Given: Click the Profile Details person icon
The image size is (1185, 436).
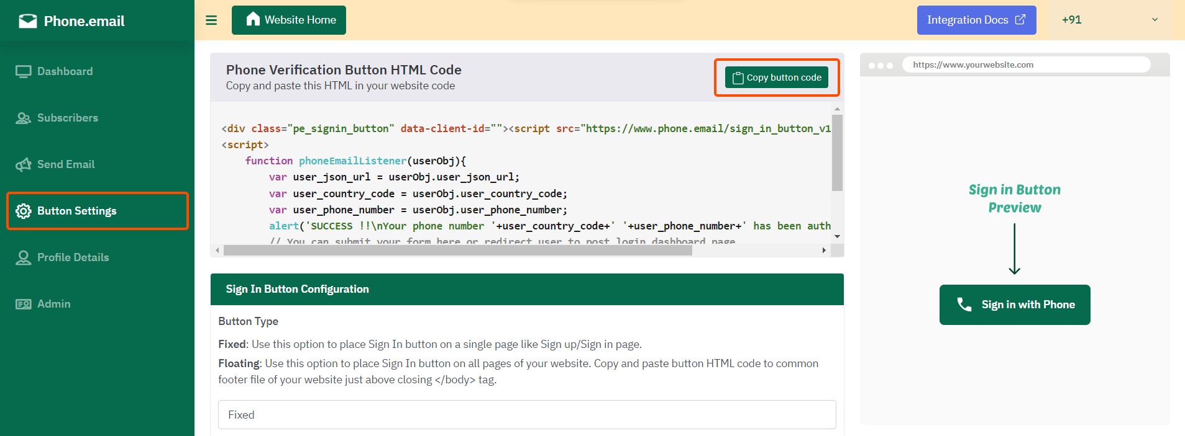Looking at the screenshot, I should (x=24, y=257).
